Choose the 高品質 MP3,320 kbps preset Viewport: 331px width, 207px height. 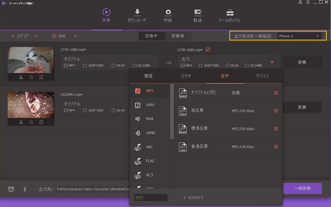tap(229, 111)
